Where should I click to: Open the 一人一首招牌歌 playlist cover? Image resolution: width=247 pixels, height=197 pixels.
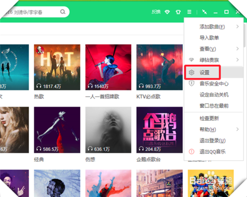pyautogui.click(x=108, y=67)
